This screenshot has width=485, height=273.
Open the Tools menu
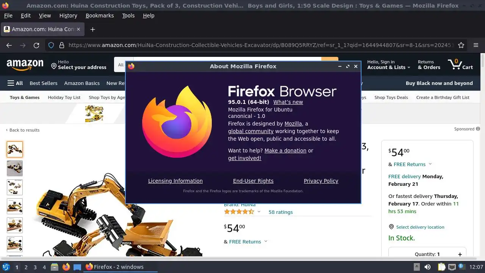pos(128,16)
